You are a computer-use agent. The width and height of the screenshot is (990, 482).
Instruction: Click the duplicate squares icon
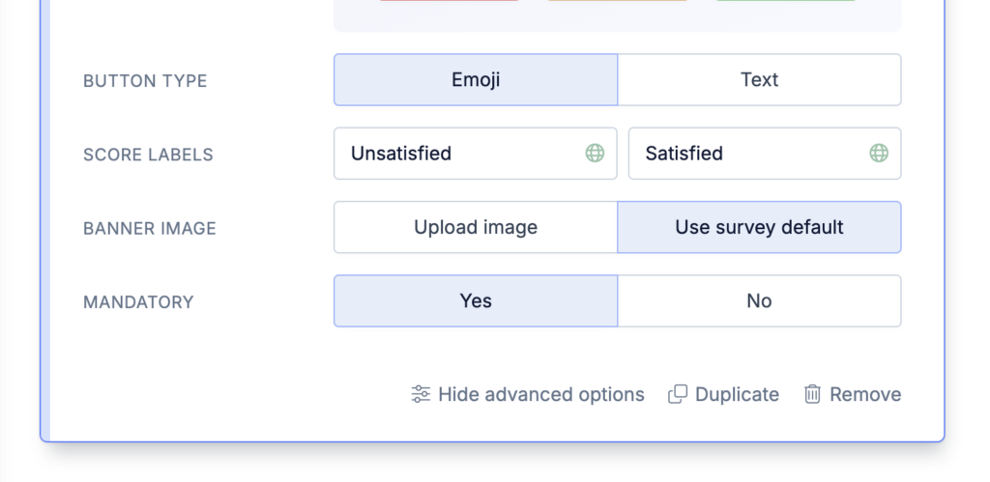coord(678,394)
